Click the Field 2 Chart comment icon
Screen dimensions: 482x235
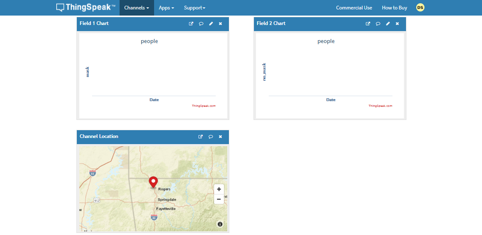click(x=378, y=24)
